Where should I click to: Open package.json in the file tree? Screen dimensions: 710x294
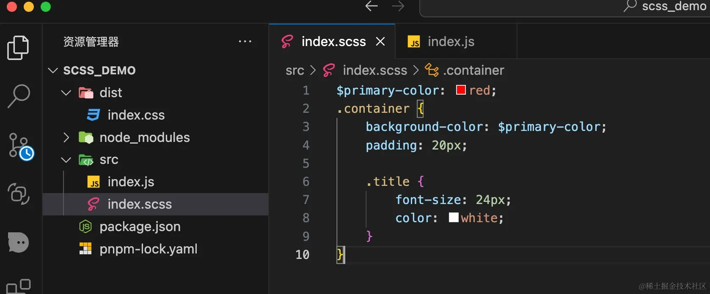(140, 227)
